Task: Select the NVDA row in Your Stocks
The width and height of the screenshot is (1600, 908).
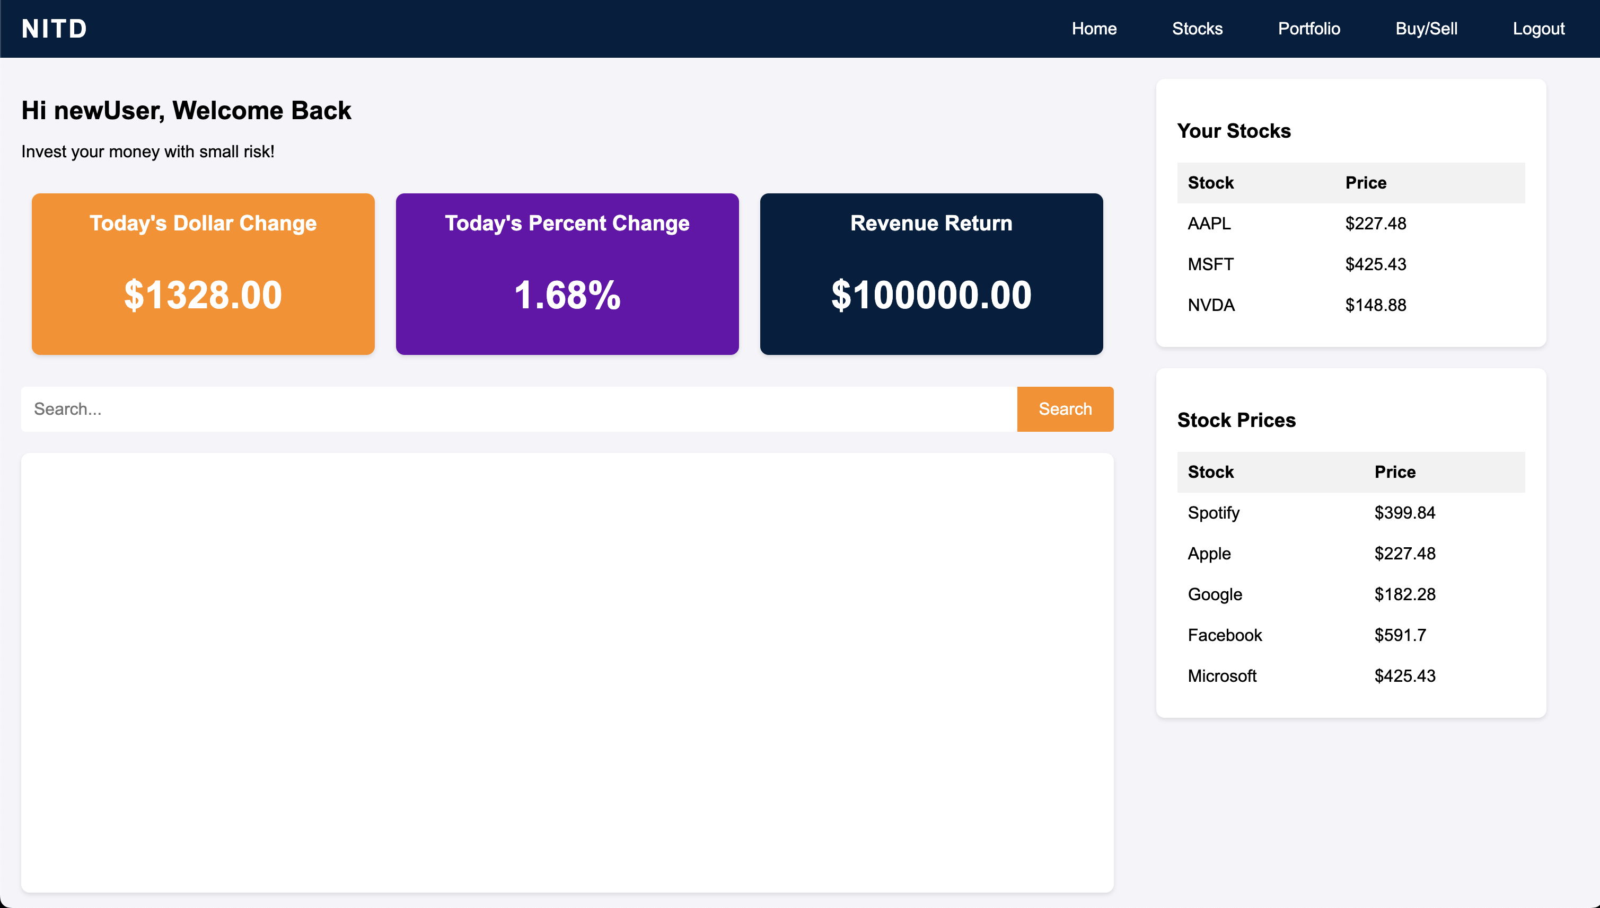Action: (1350, 305)
